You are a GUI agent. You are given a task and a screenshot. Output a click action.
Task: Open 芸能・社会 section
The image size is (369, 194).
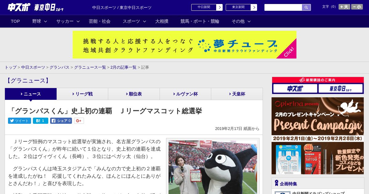coord(100,21)
